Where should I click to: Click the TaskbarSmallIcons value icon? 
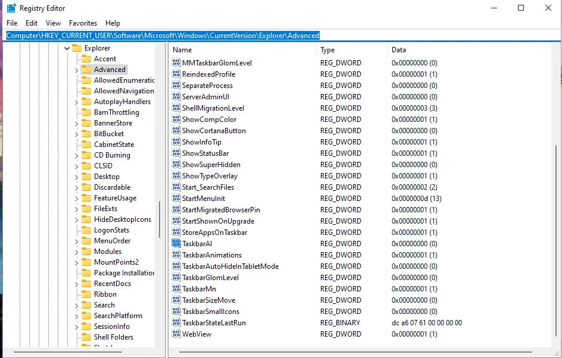click(x=176, y=312)
